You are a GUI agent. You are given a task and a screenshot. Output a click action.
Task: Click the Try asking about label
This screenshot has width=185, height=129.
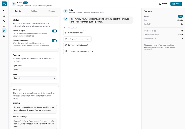click(x=70, y=28)
